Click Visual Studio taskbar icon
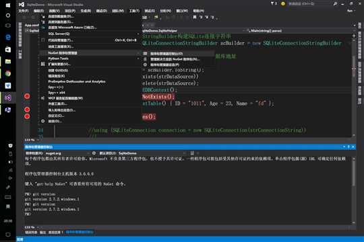This screenshot has width=364, height=242. (x=8, y=97)
